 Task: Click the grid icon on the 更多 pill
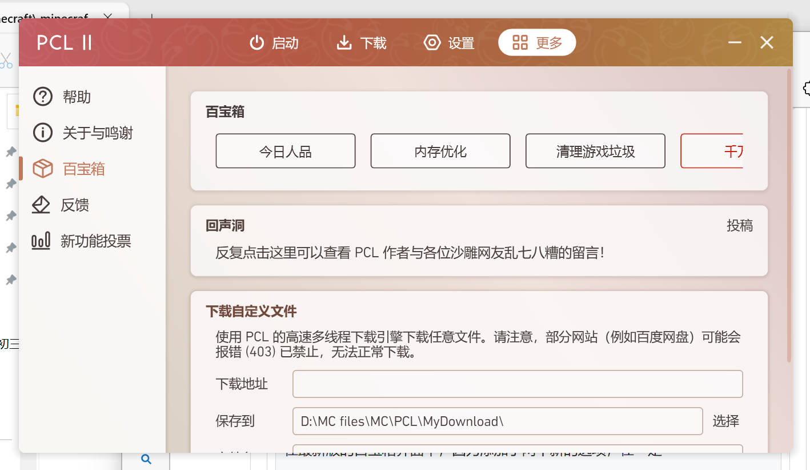[520, 42]
